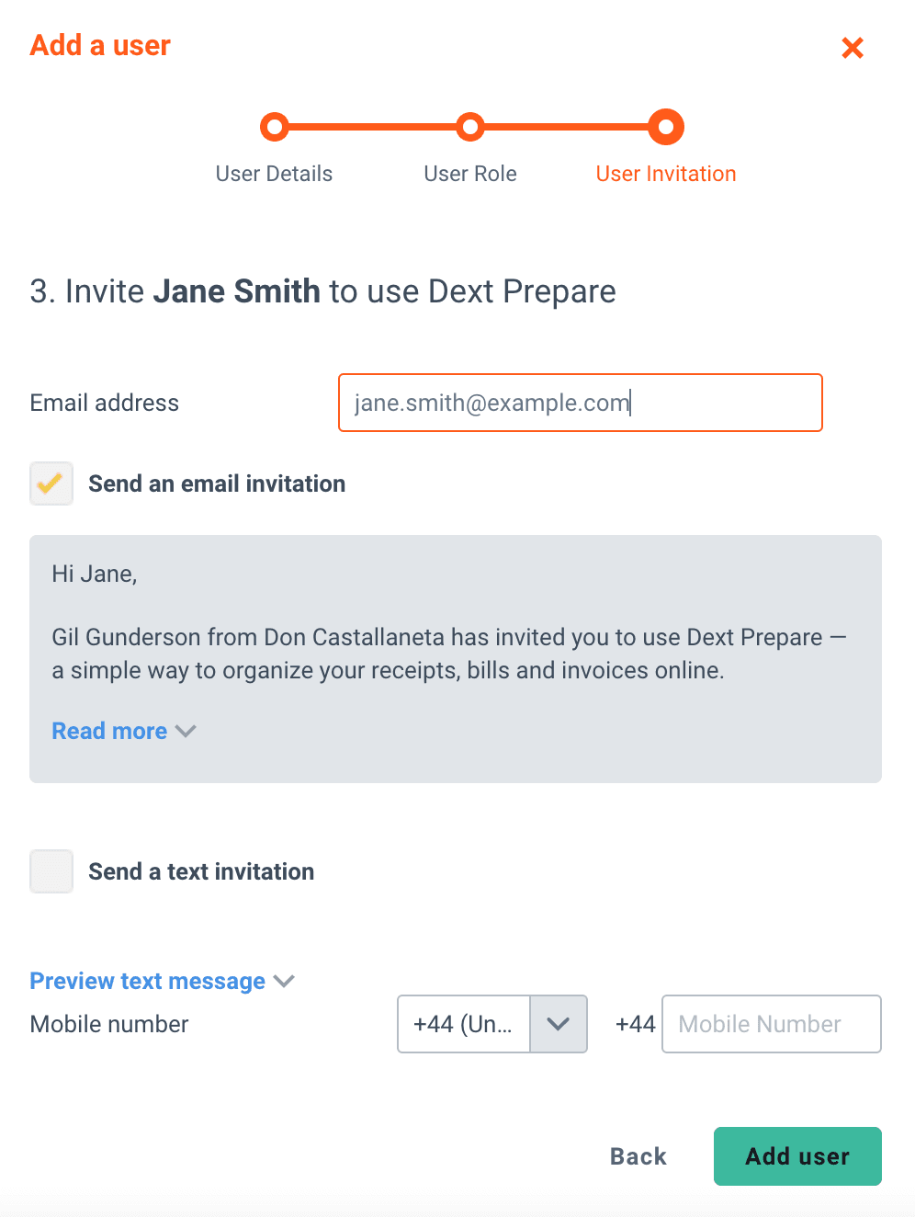The image size is (915, 1217).
Task: Enable the Send a text invitation checkbox
Action: (51, 871)
